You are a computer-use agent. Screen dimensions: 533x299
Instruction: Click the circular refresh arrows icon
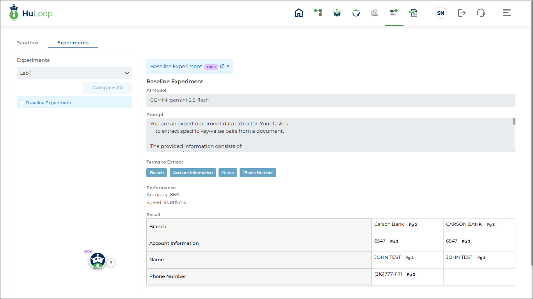click(356, 13)
